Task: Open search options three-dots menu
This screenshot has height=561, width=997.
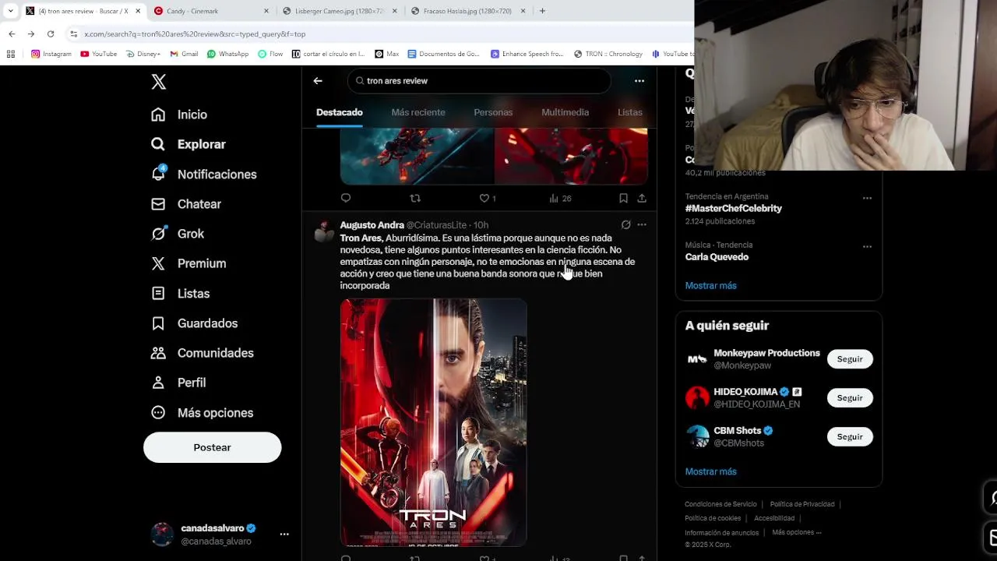Action: pos(639,81)
